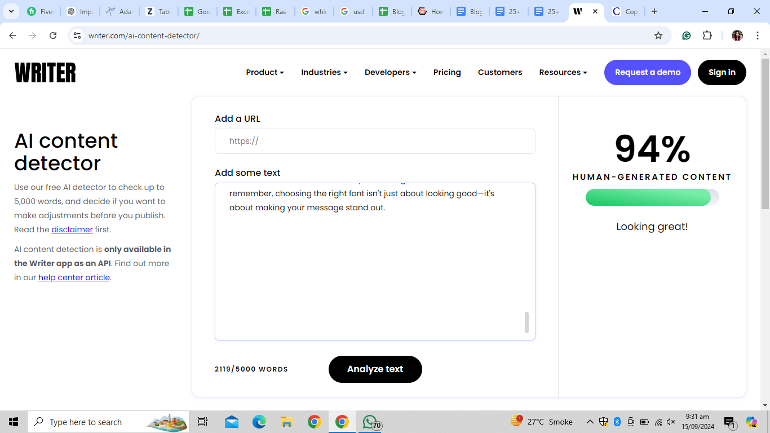Viewport: 770px width, 433px height.
Task: Switch to the Fiverr tab
Action: tap(41, 11)
